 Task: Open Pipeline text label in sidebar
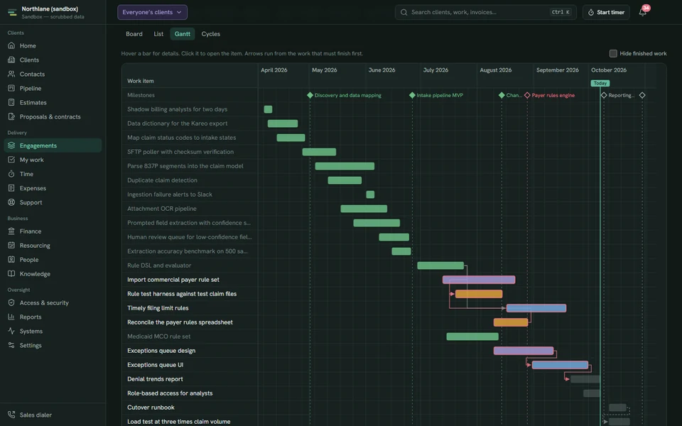tap(31, 88)
